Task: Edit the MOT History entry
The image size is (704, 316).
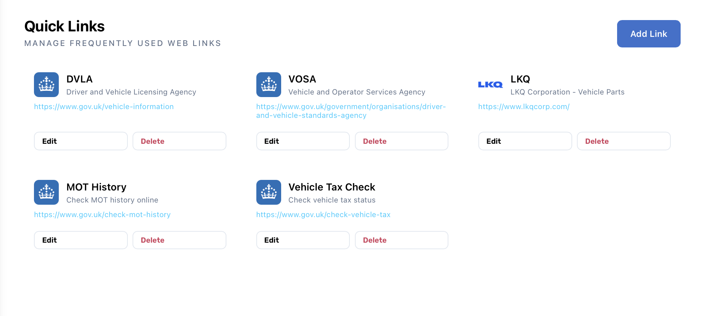Action: click(80, 240)
